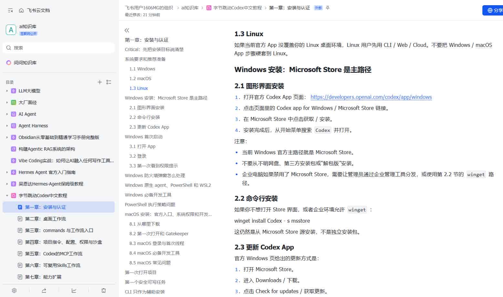Screen dimensions: 503x297
Task: Click the 互联网公开 badge under ai知识库
Action: [x=28, y=34]
